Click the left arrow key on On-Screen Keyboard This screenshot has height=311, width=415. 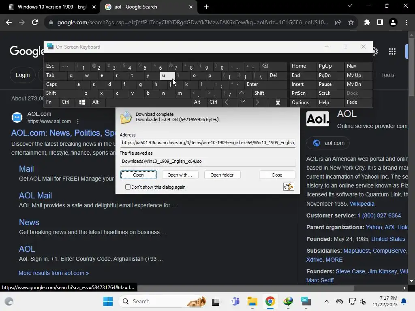(x=227, y=102)
